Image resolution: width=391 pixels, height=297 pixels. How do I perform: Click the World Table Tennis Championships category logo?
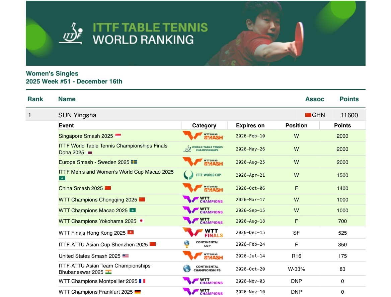click(x=203, y=149)
